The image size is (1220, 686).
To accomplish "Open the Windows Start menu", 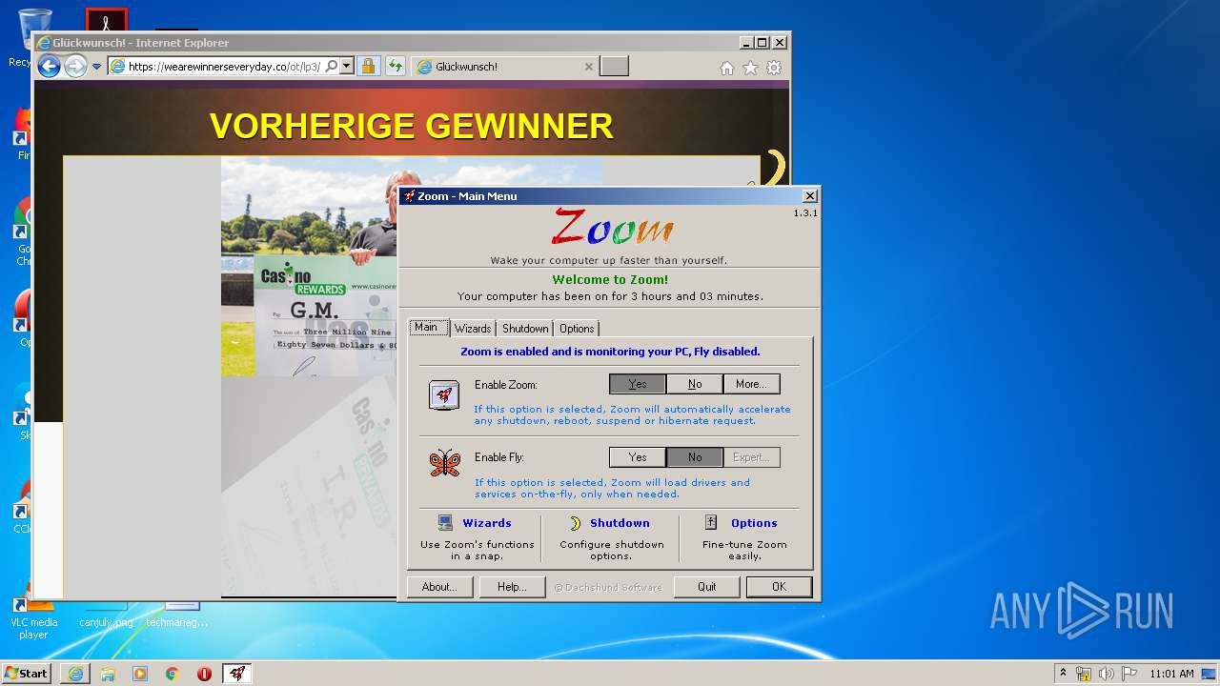I will click(26, 673).
